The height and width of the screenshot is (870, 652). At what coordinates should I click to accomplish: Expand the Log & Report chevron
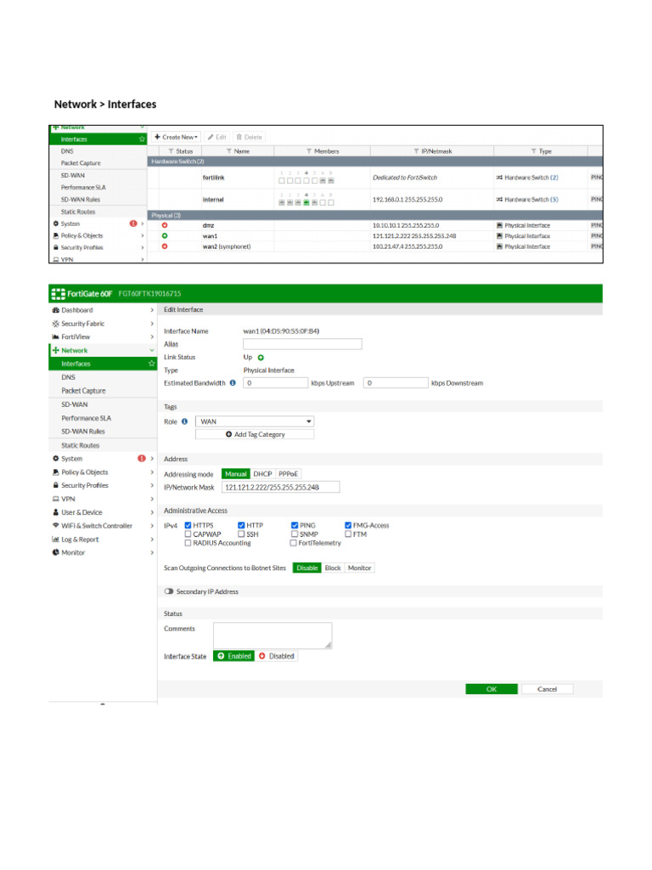[x=152, y=540]
